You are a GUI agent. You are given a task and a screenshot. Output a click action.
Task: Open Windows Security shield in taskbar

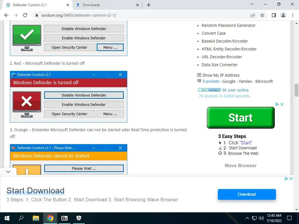coord(79,218)
